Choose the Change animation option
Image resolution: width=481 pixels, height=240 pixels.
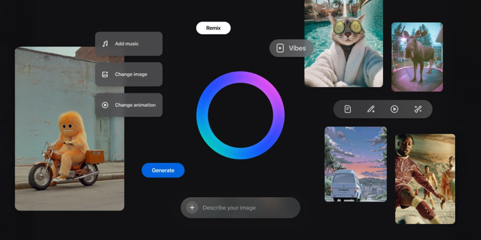pos(128,105)
